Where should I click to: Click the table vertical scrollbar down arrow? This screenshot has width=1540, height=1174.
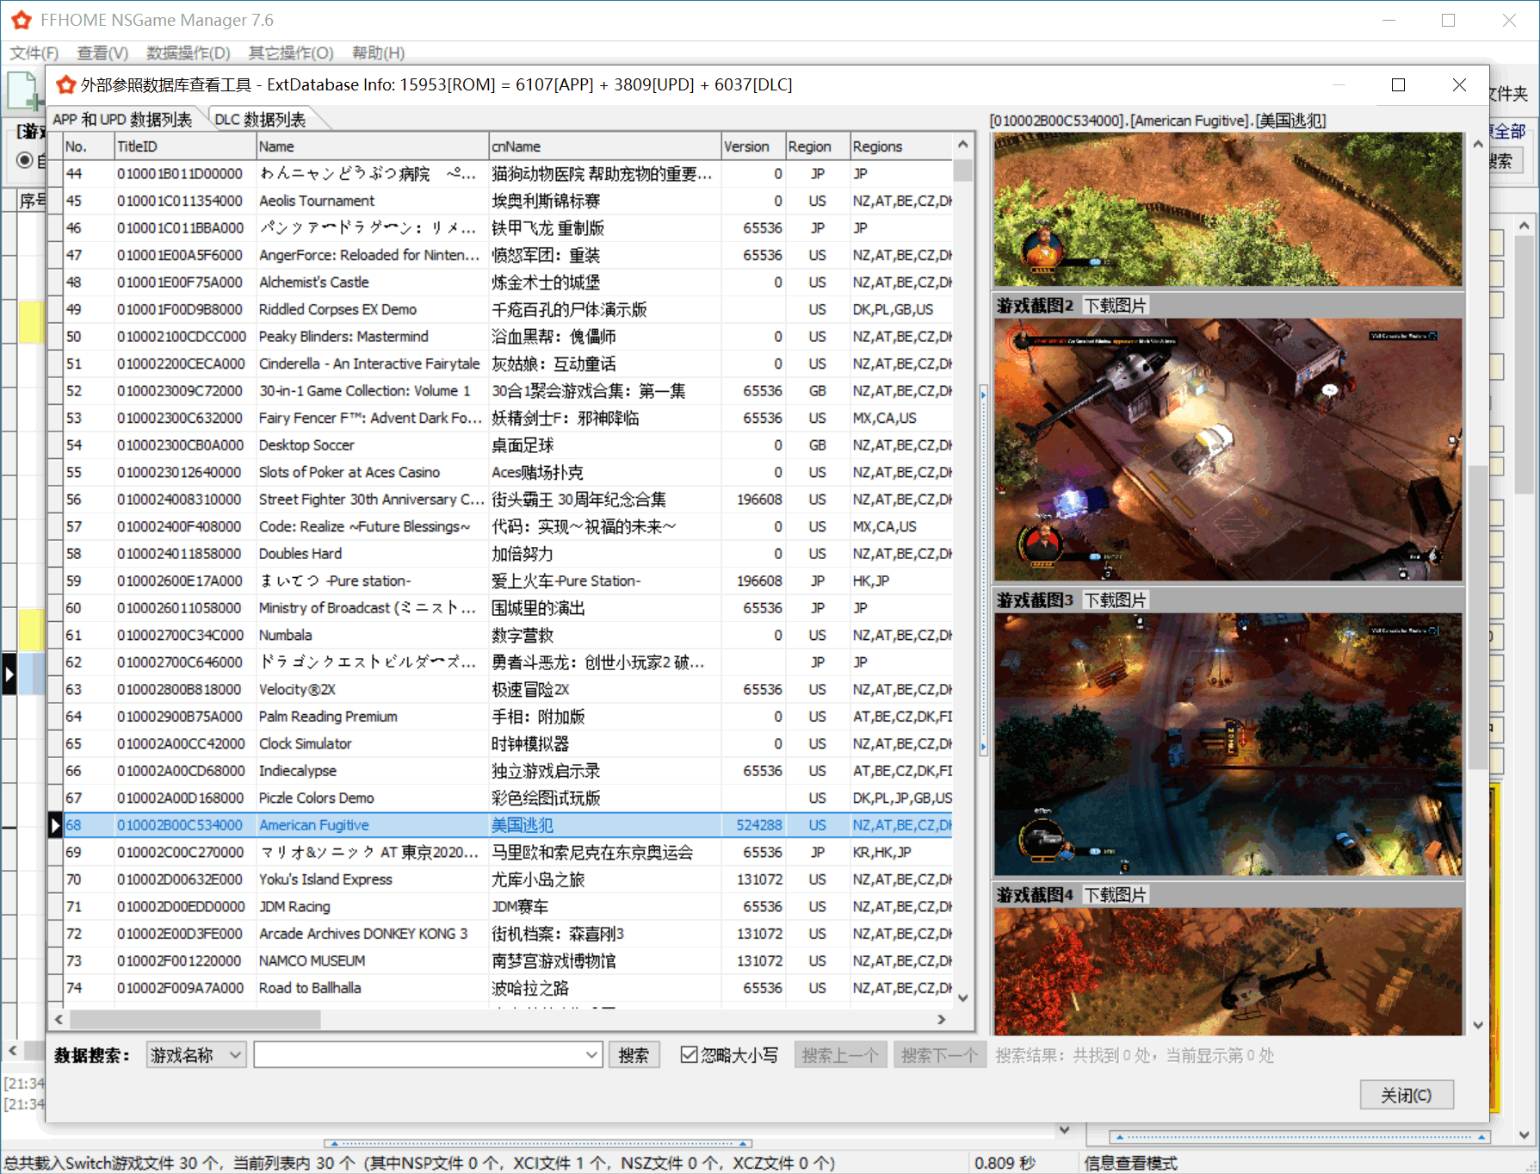963,997
